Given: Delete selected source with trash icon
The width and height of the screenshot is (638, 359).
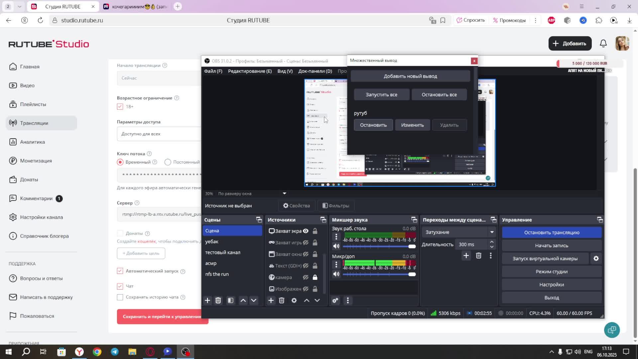Looking at the screenshot, I should 282,300.
